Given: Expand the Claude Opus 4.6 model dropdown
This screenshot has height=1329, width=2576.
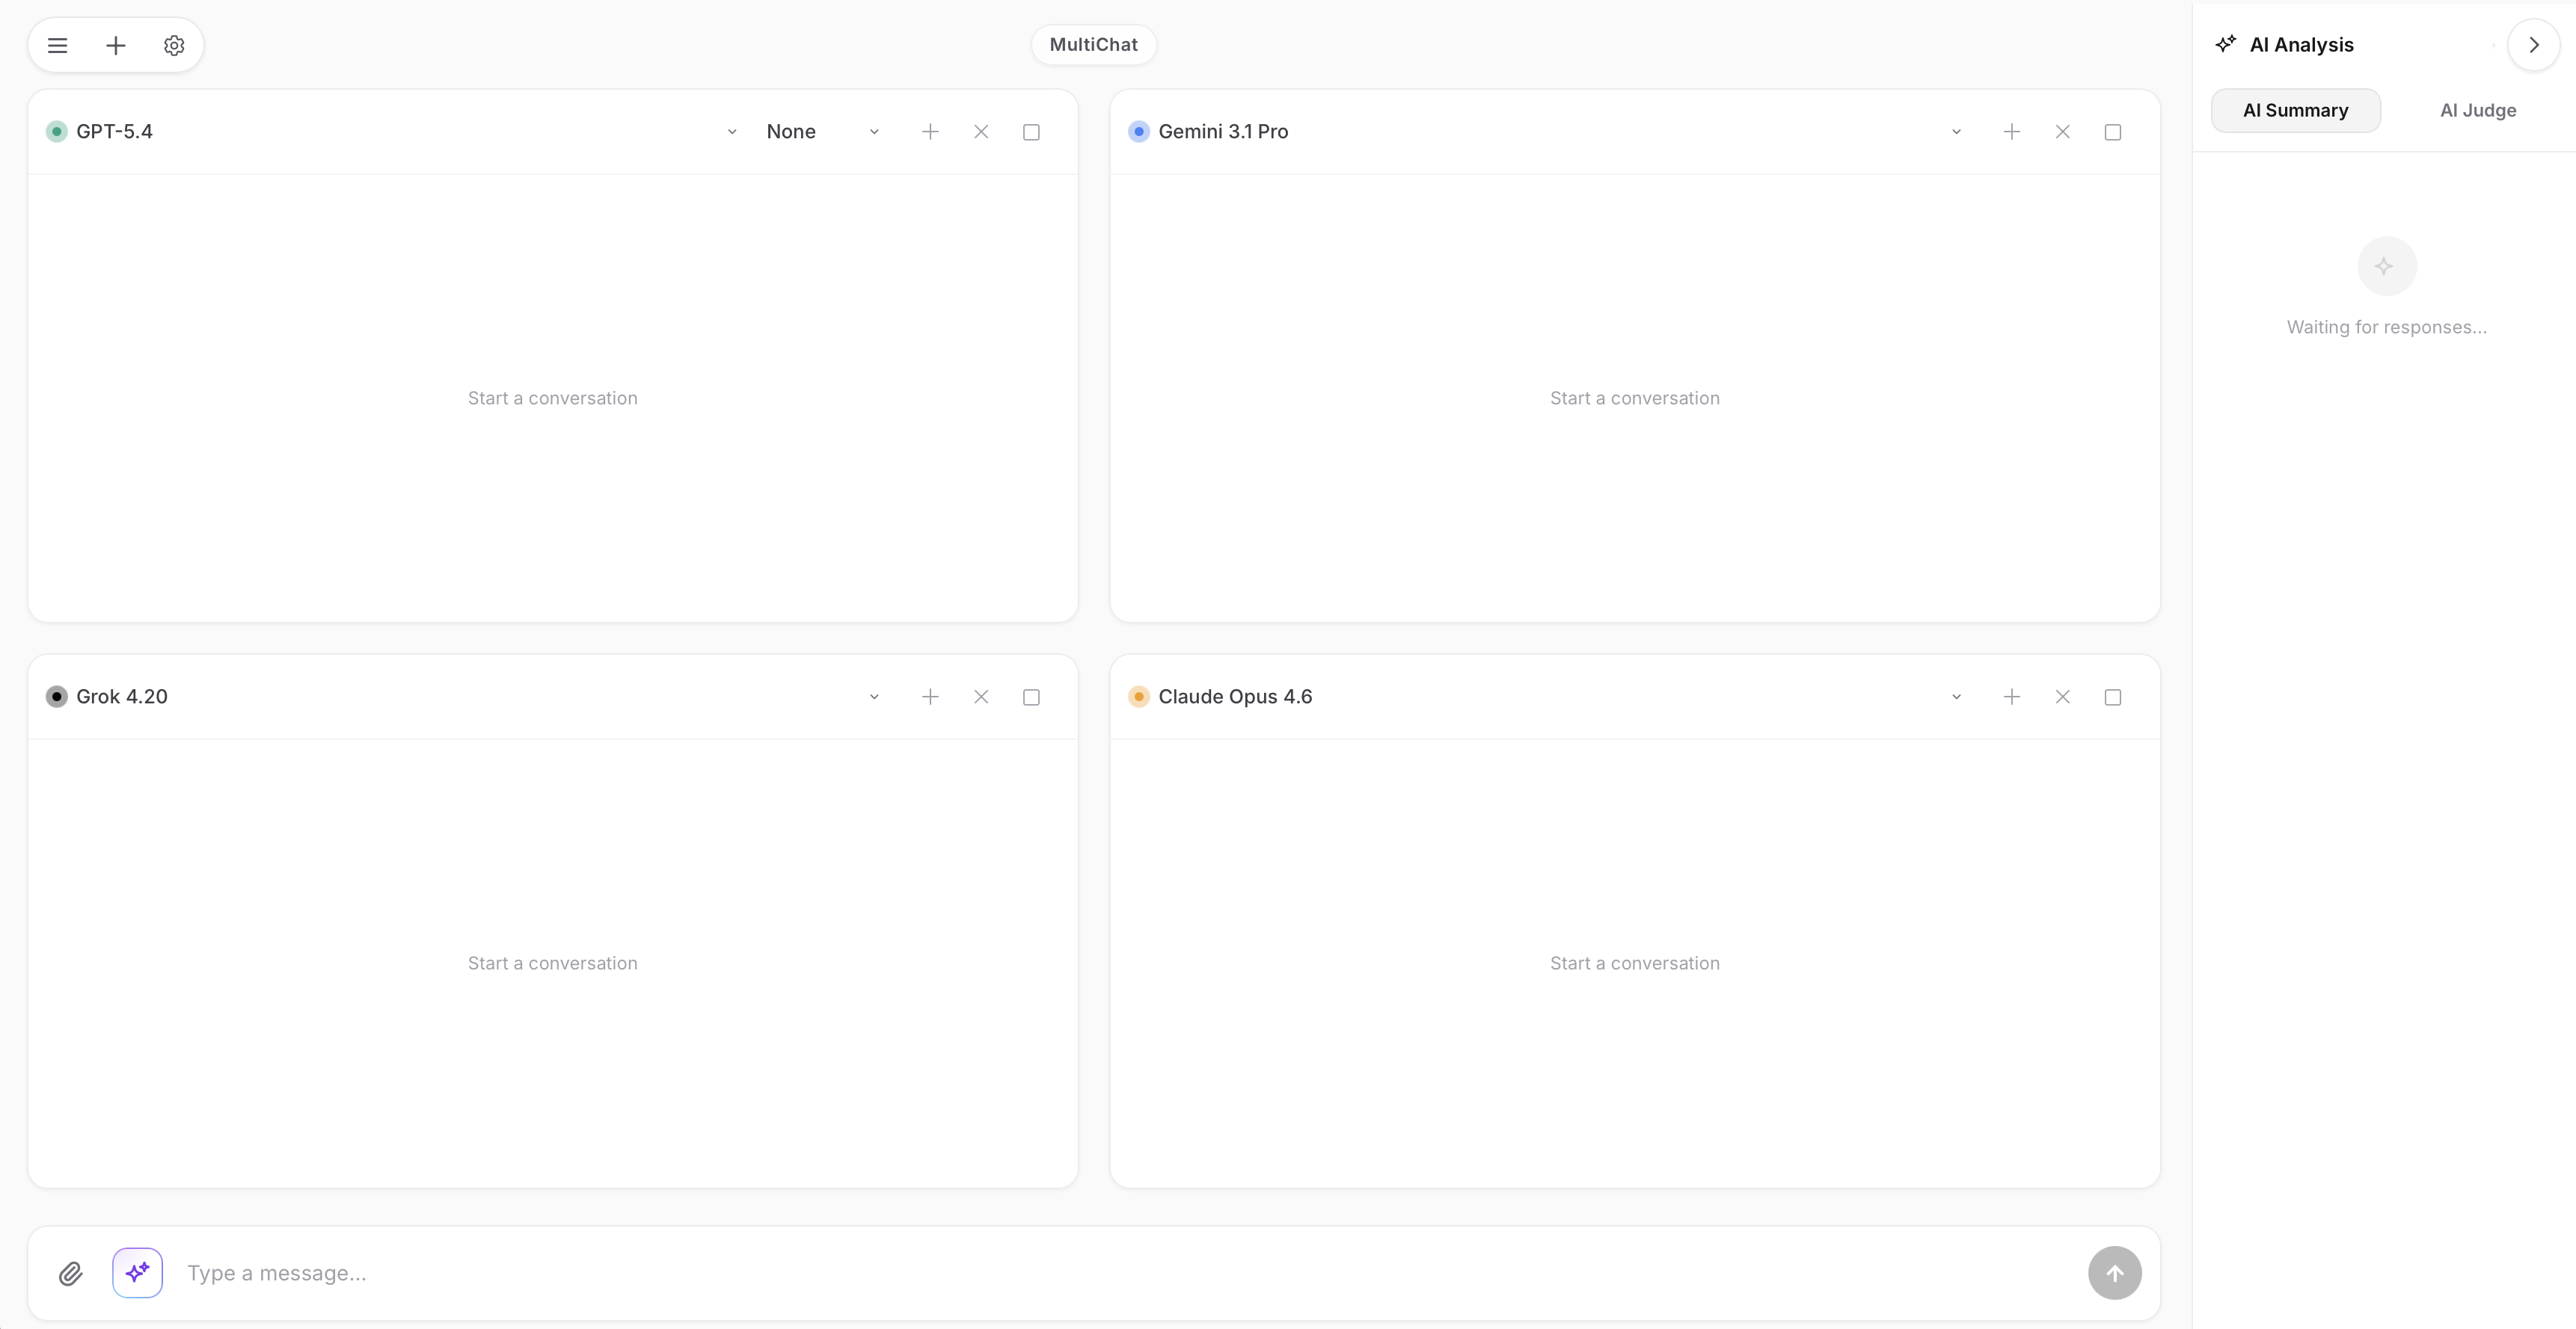Looking at the screenshot, I should (1956, 697).
